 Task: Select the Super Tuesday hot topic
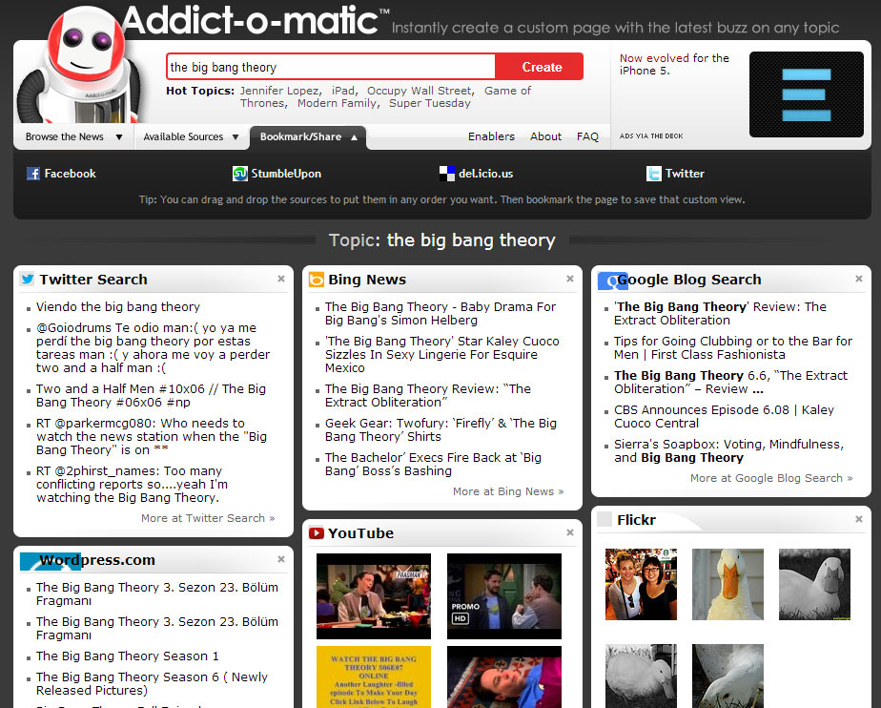click(430, 103)
